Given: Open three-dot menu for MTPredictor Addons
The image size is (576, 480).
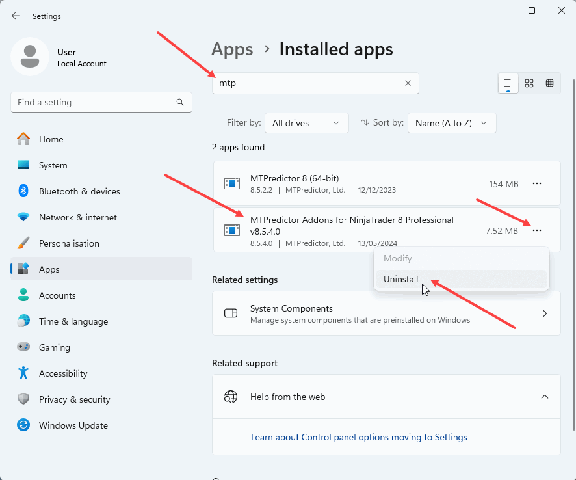Looking at the screenshot, I should 537,230.
